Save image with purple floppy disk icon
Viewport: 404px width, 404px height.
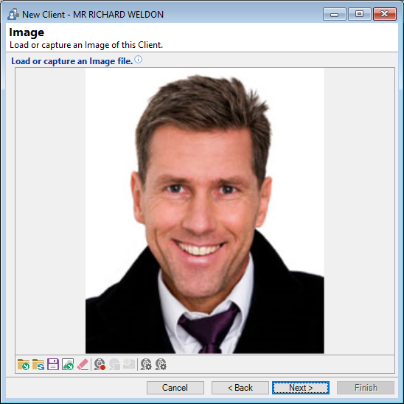click(x=53, y=365)
